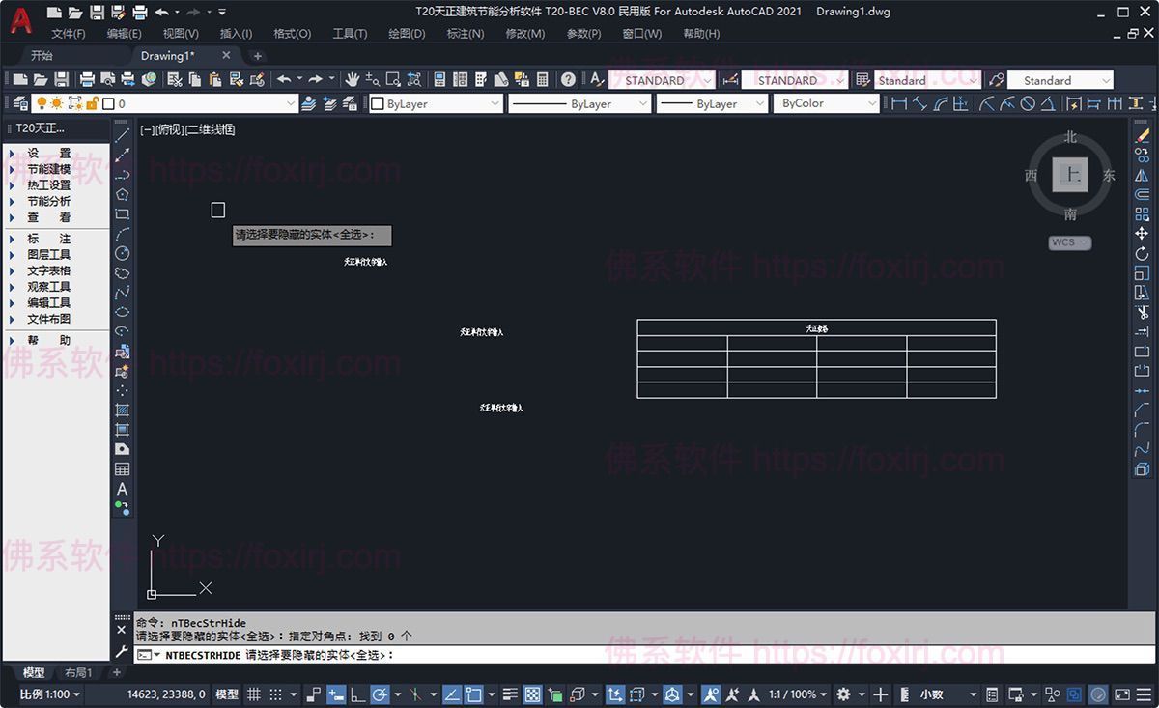This screenshot has height=708, width=1159.
Task: Select the Hatch tool in draw toolbar
Action: [x=123, y=411]
